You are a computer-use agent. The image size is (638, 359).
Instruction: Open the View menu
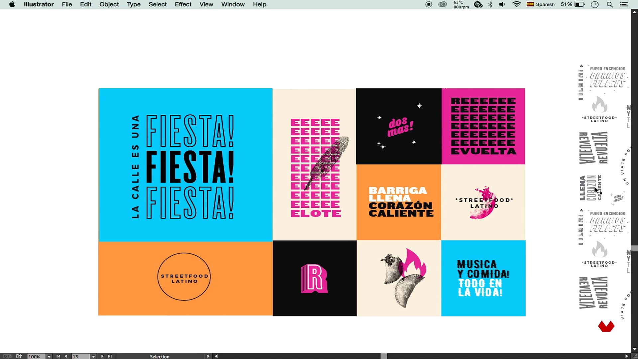point(206,4)
